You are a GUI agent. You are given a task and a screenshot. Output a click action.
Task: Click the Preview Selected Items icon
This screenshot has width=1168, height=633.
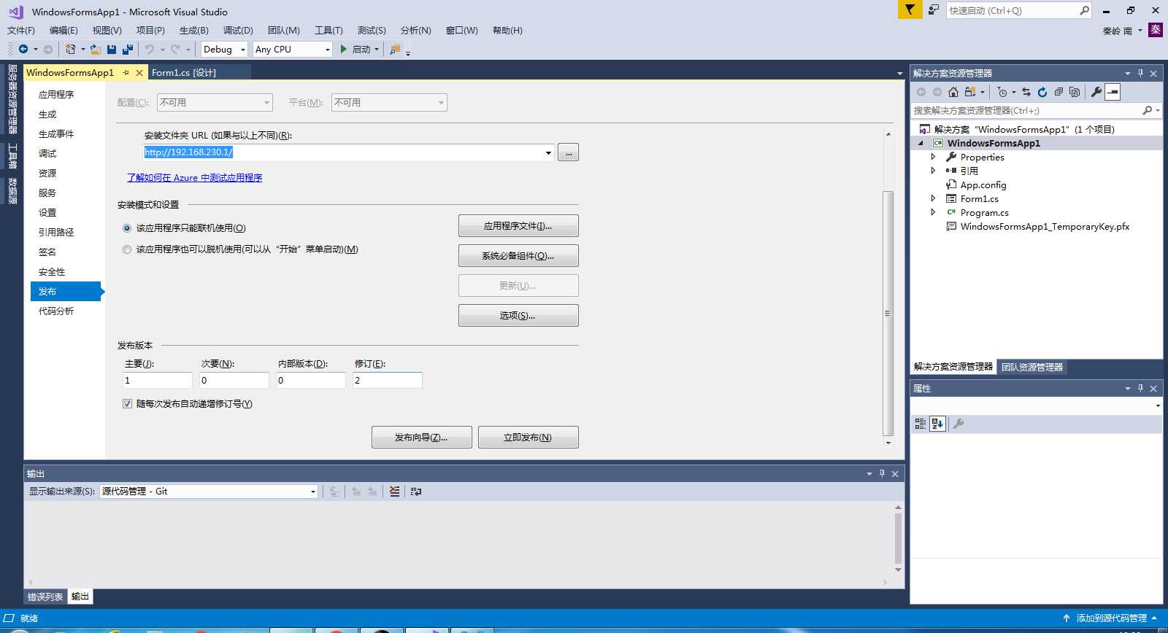(1113, 92)
